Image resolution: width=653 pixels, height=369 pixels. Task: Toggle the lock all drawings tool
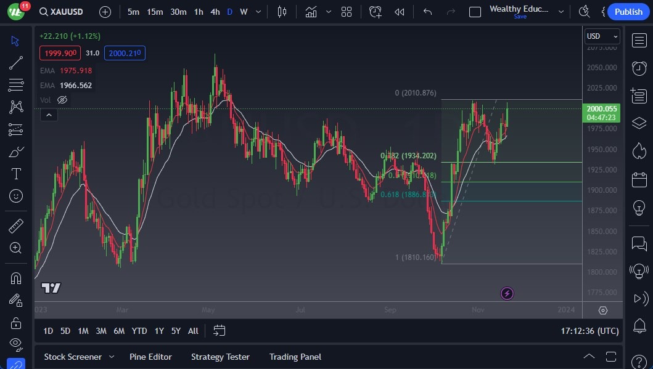(16, 323)
